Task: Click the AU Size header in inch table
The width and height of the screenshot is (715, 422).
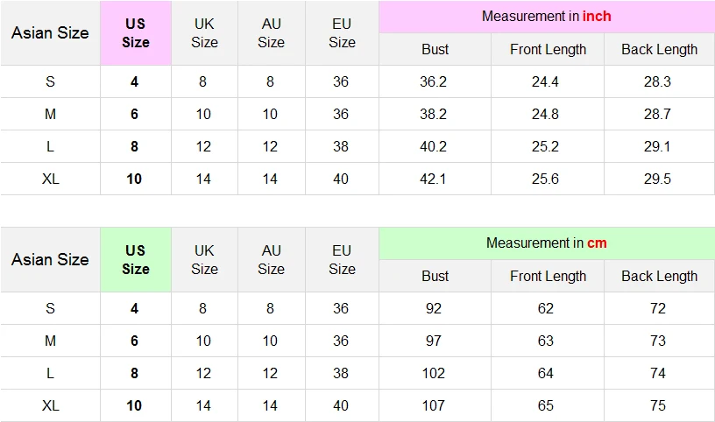Action: [272, 32]
